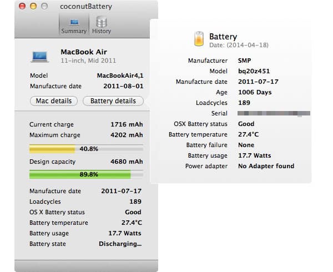The image size is (333, 272).
Task: Click the Summary laptop icon in toolbar
Action: (x=74, y=22)
